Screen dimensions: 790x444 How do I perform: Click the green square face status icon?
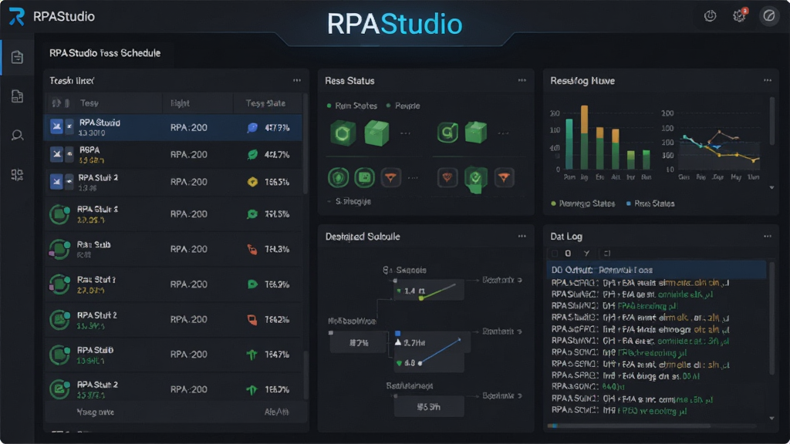[x=364, y=178]
